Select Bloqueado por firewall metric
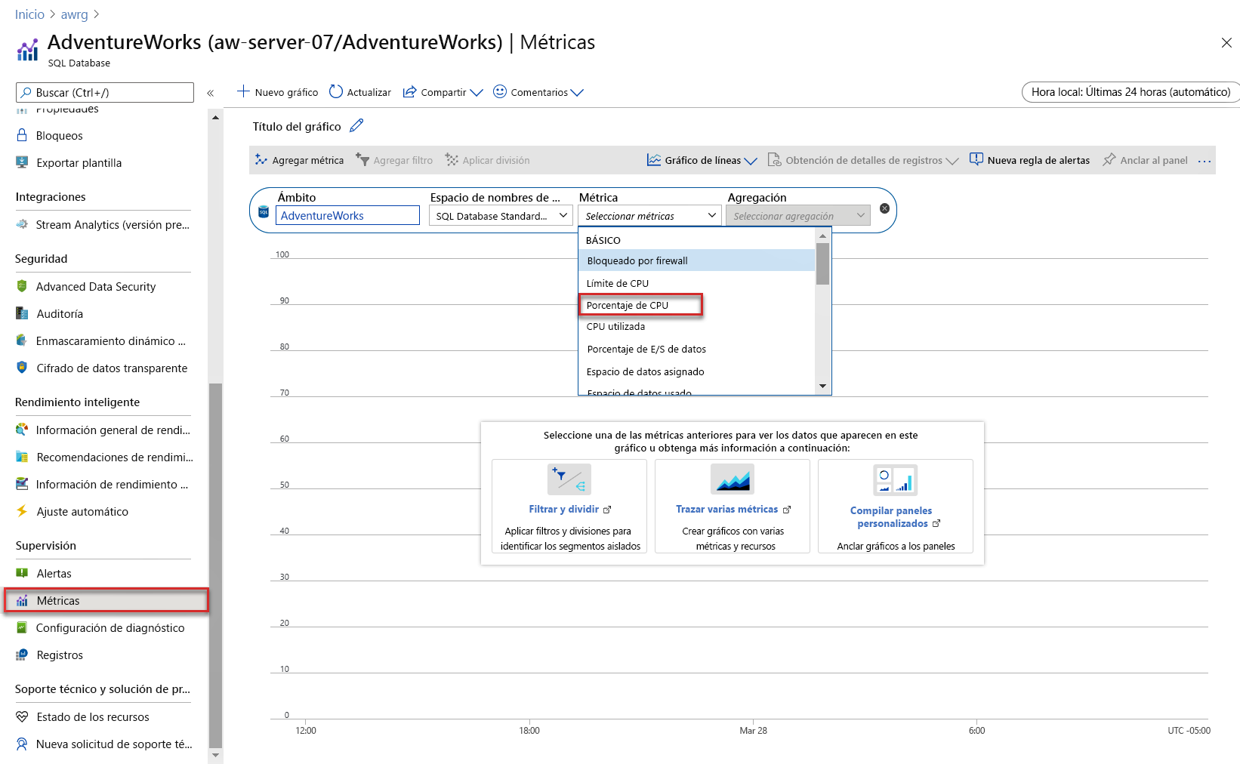The height and width of the screenshot is (764, 1240). [696, 260]
